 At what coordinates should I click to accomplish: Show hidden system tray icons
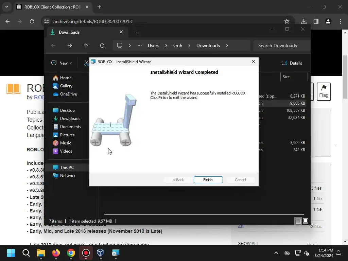pos(276,253)
